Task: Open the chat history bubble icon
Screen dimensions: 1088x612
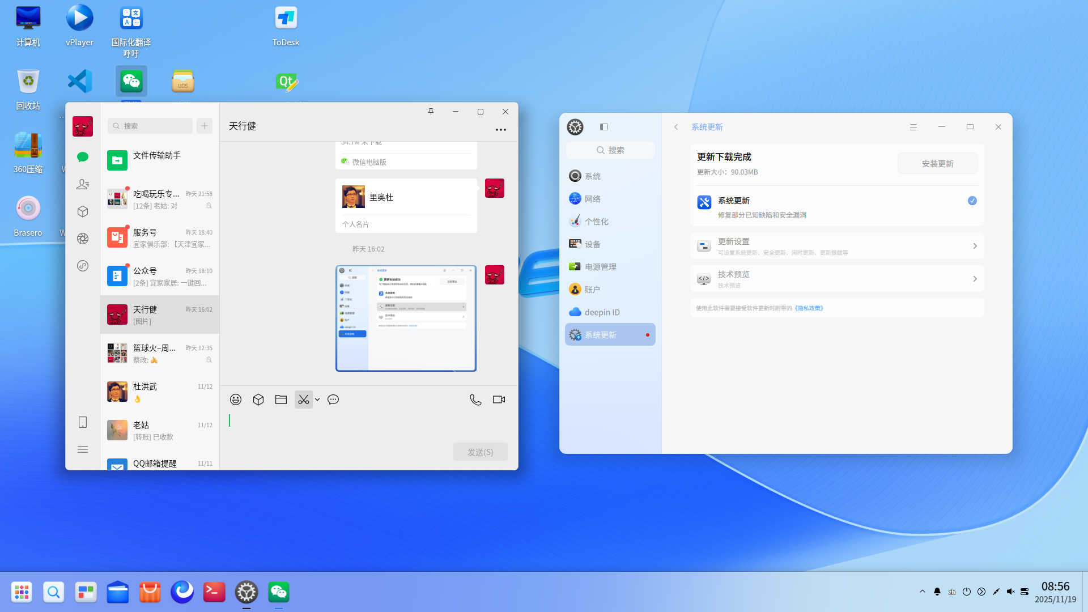Action: (x=333, y=399)
